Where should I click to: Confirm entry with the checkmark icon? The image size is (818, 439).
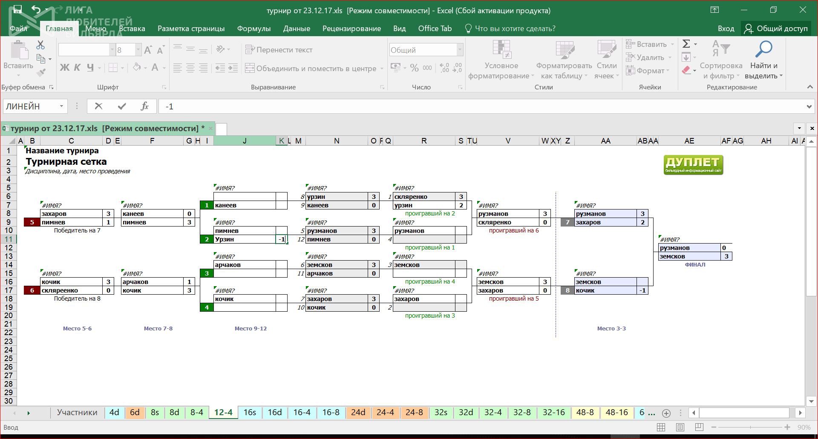click(x=122, y=106)
